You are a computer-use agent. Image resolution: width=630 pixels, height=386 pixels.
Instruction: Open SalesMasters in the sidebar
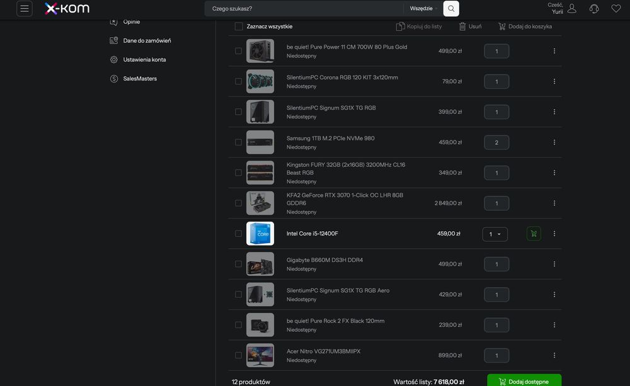140,79
